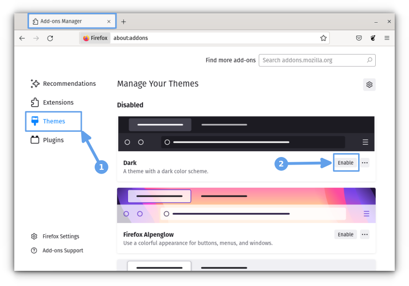Click the Search addons.mozilla.org field

pyautogui.click(x=317, y=60)
